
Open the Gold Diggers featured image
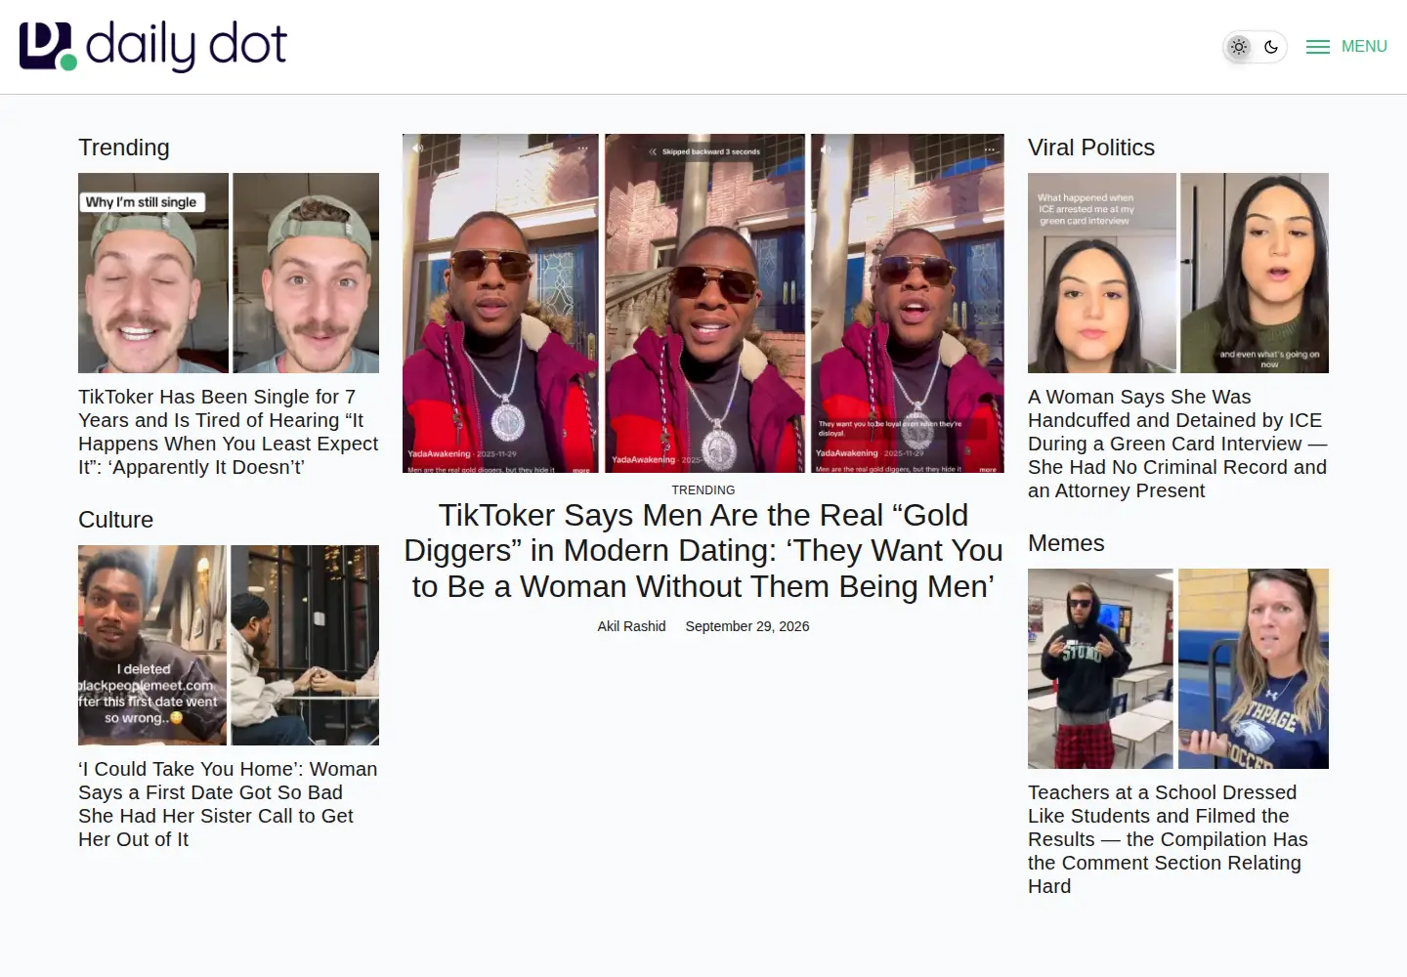[703, 304]
